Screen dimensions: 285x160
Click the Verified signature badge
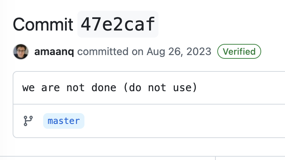coord(239,51)
